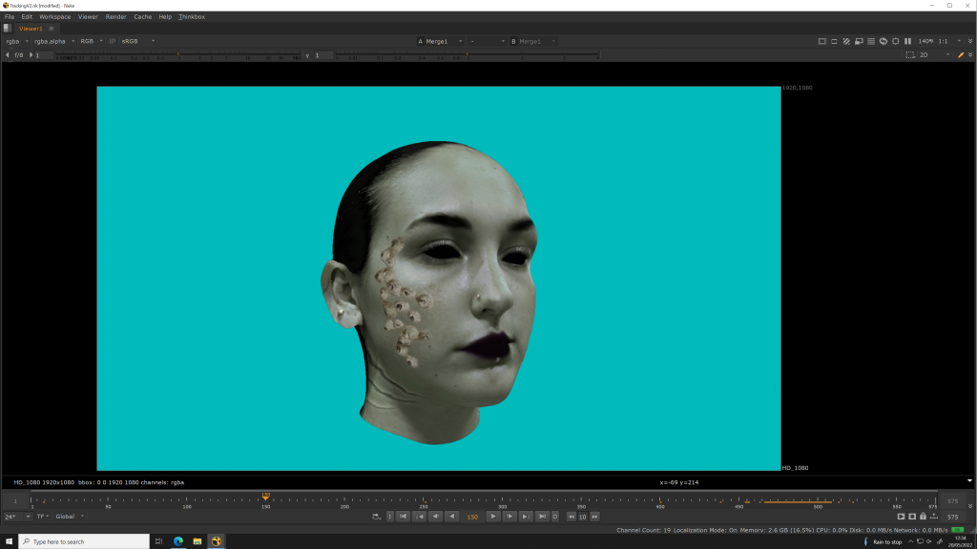Expand the top viewer toolbar overflow chevron
Screen dimensions: 977x549
click(x=970, y=41)
